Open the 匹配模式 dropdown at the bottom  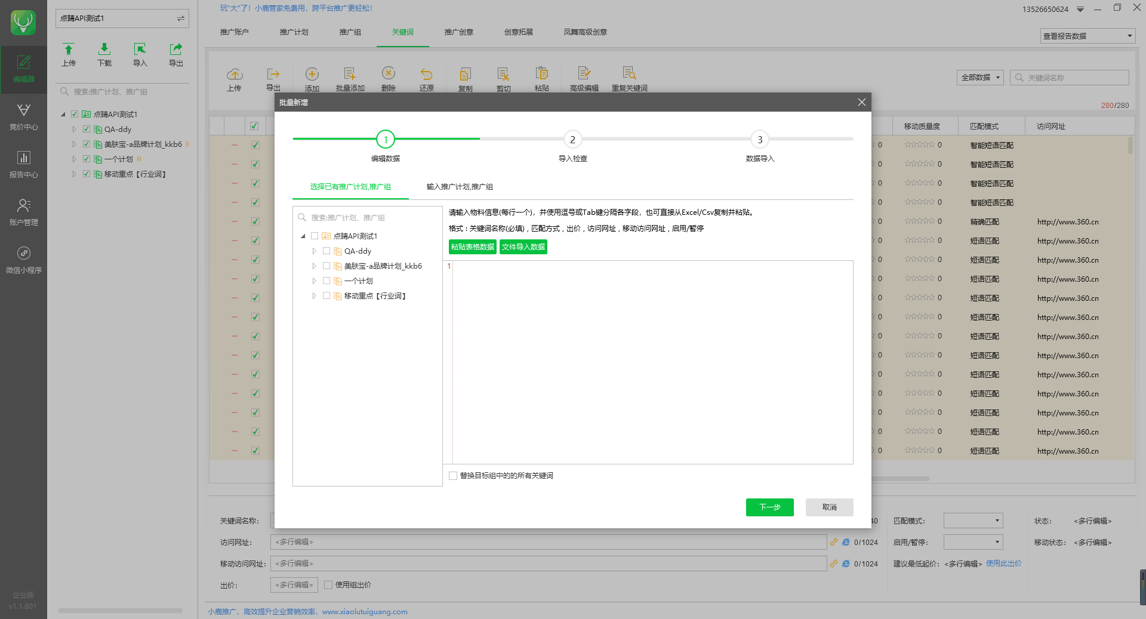click(973, 521)
